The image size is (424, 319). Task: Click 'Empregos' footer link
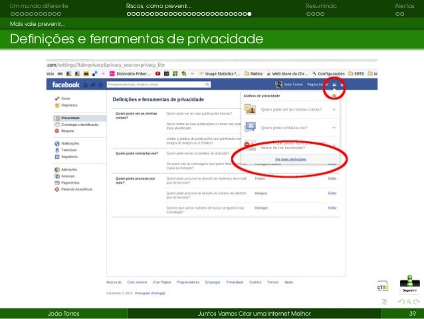tap(213, 282)
